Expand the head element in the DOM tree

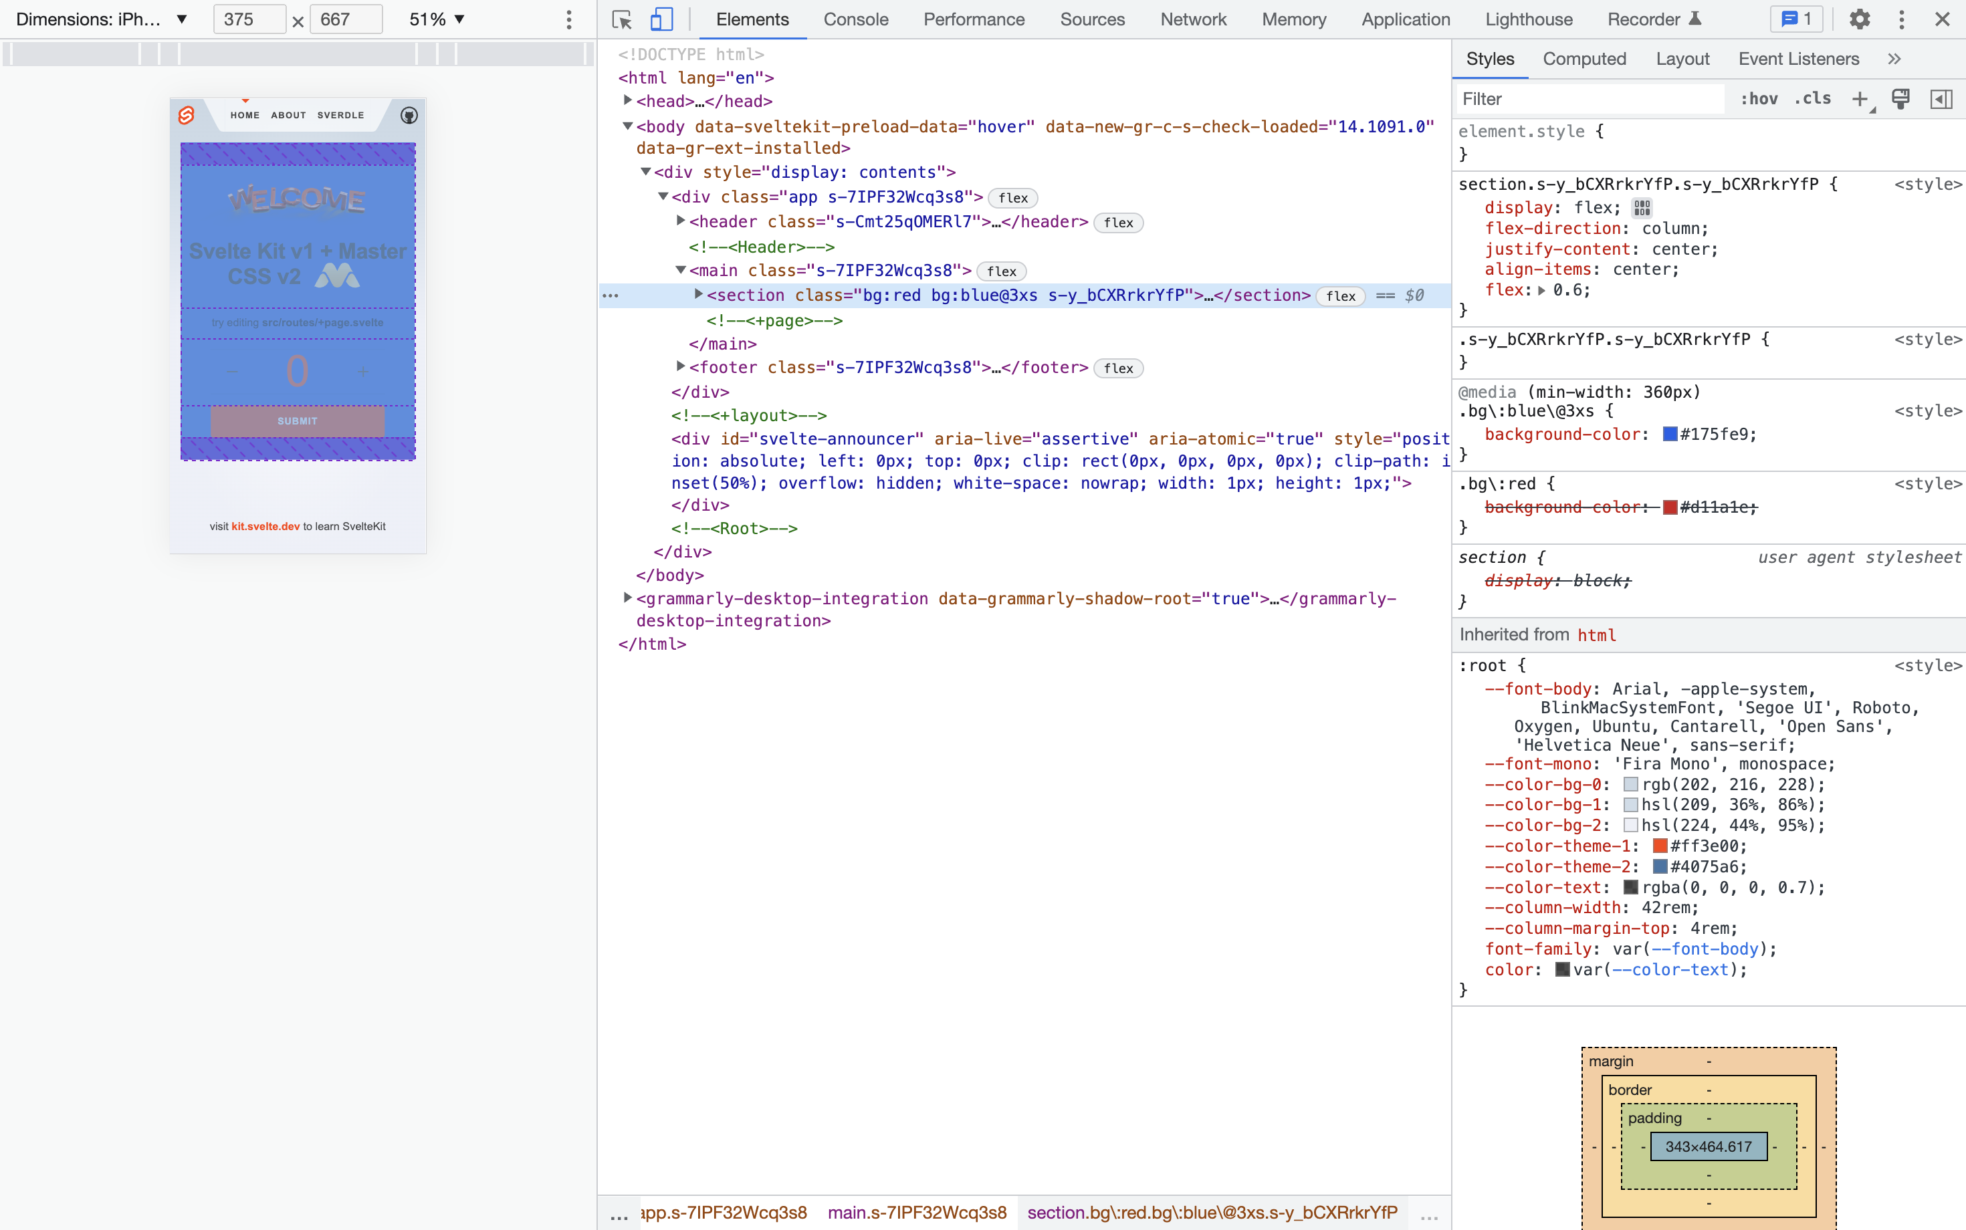tap(627, 100)
